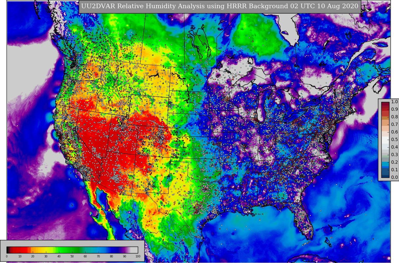Image resolution: width=399 pixels, height=263 pixels.
Task: Click the 0.4 label on the right colorbar
Action: pyautogui.click(x=394, y=147)
